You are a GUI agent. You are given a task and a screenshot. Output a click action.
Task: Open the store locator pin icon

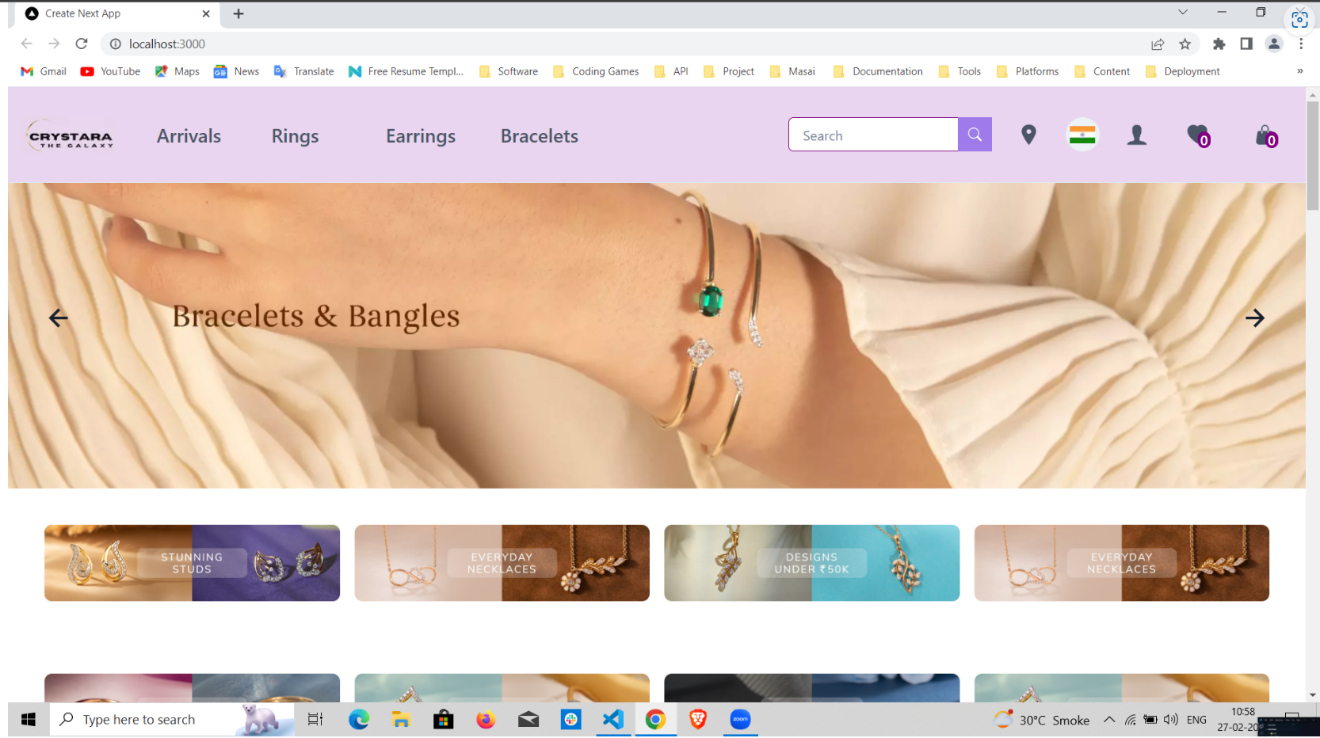(1028, 135)
